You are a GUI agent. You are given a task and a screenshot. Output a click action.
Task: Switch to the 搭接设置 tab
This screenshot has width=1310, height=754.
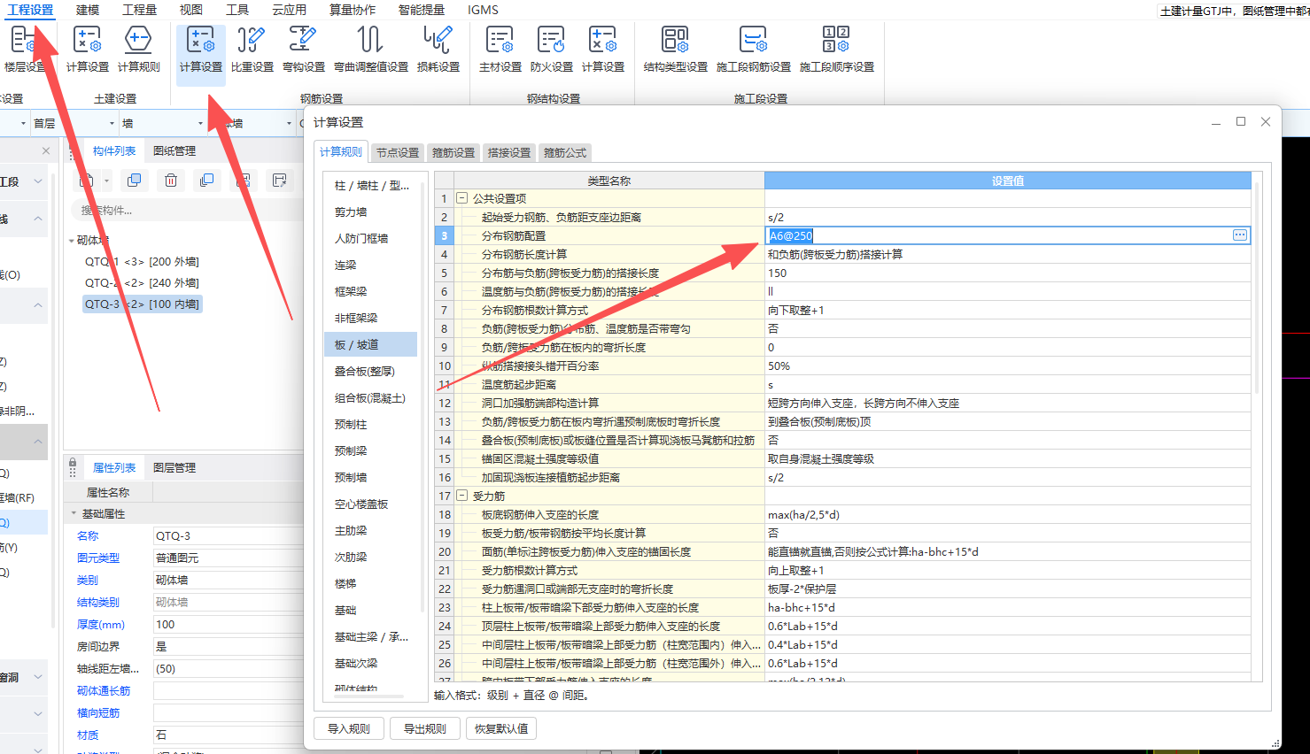coord(509,152)
